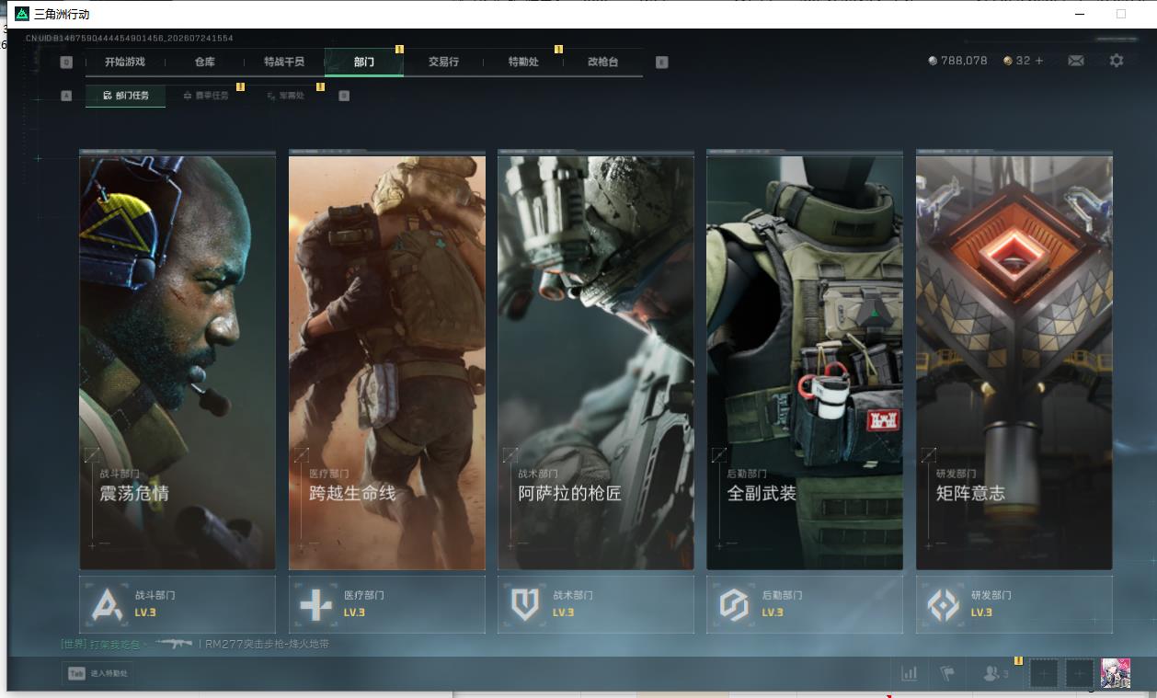The height and width of the screenshot is (698, 1157).
Task: Go to the 交易行 tab
Action: (443, 62)
